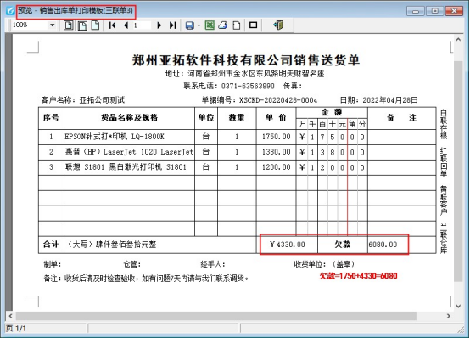
Task: Exit preview using the door icon
Action: [278, 25]
